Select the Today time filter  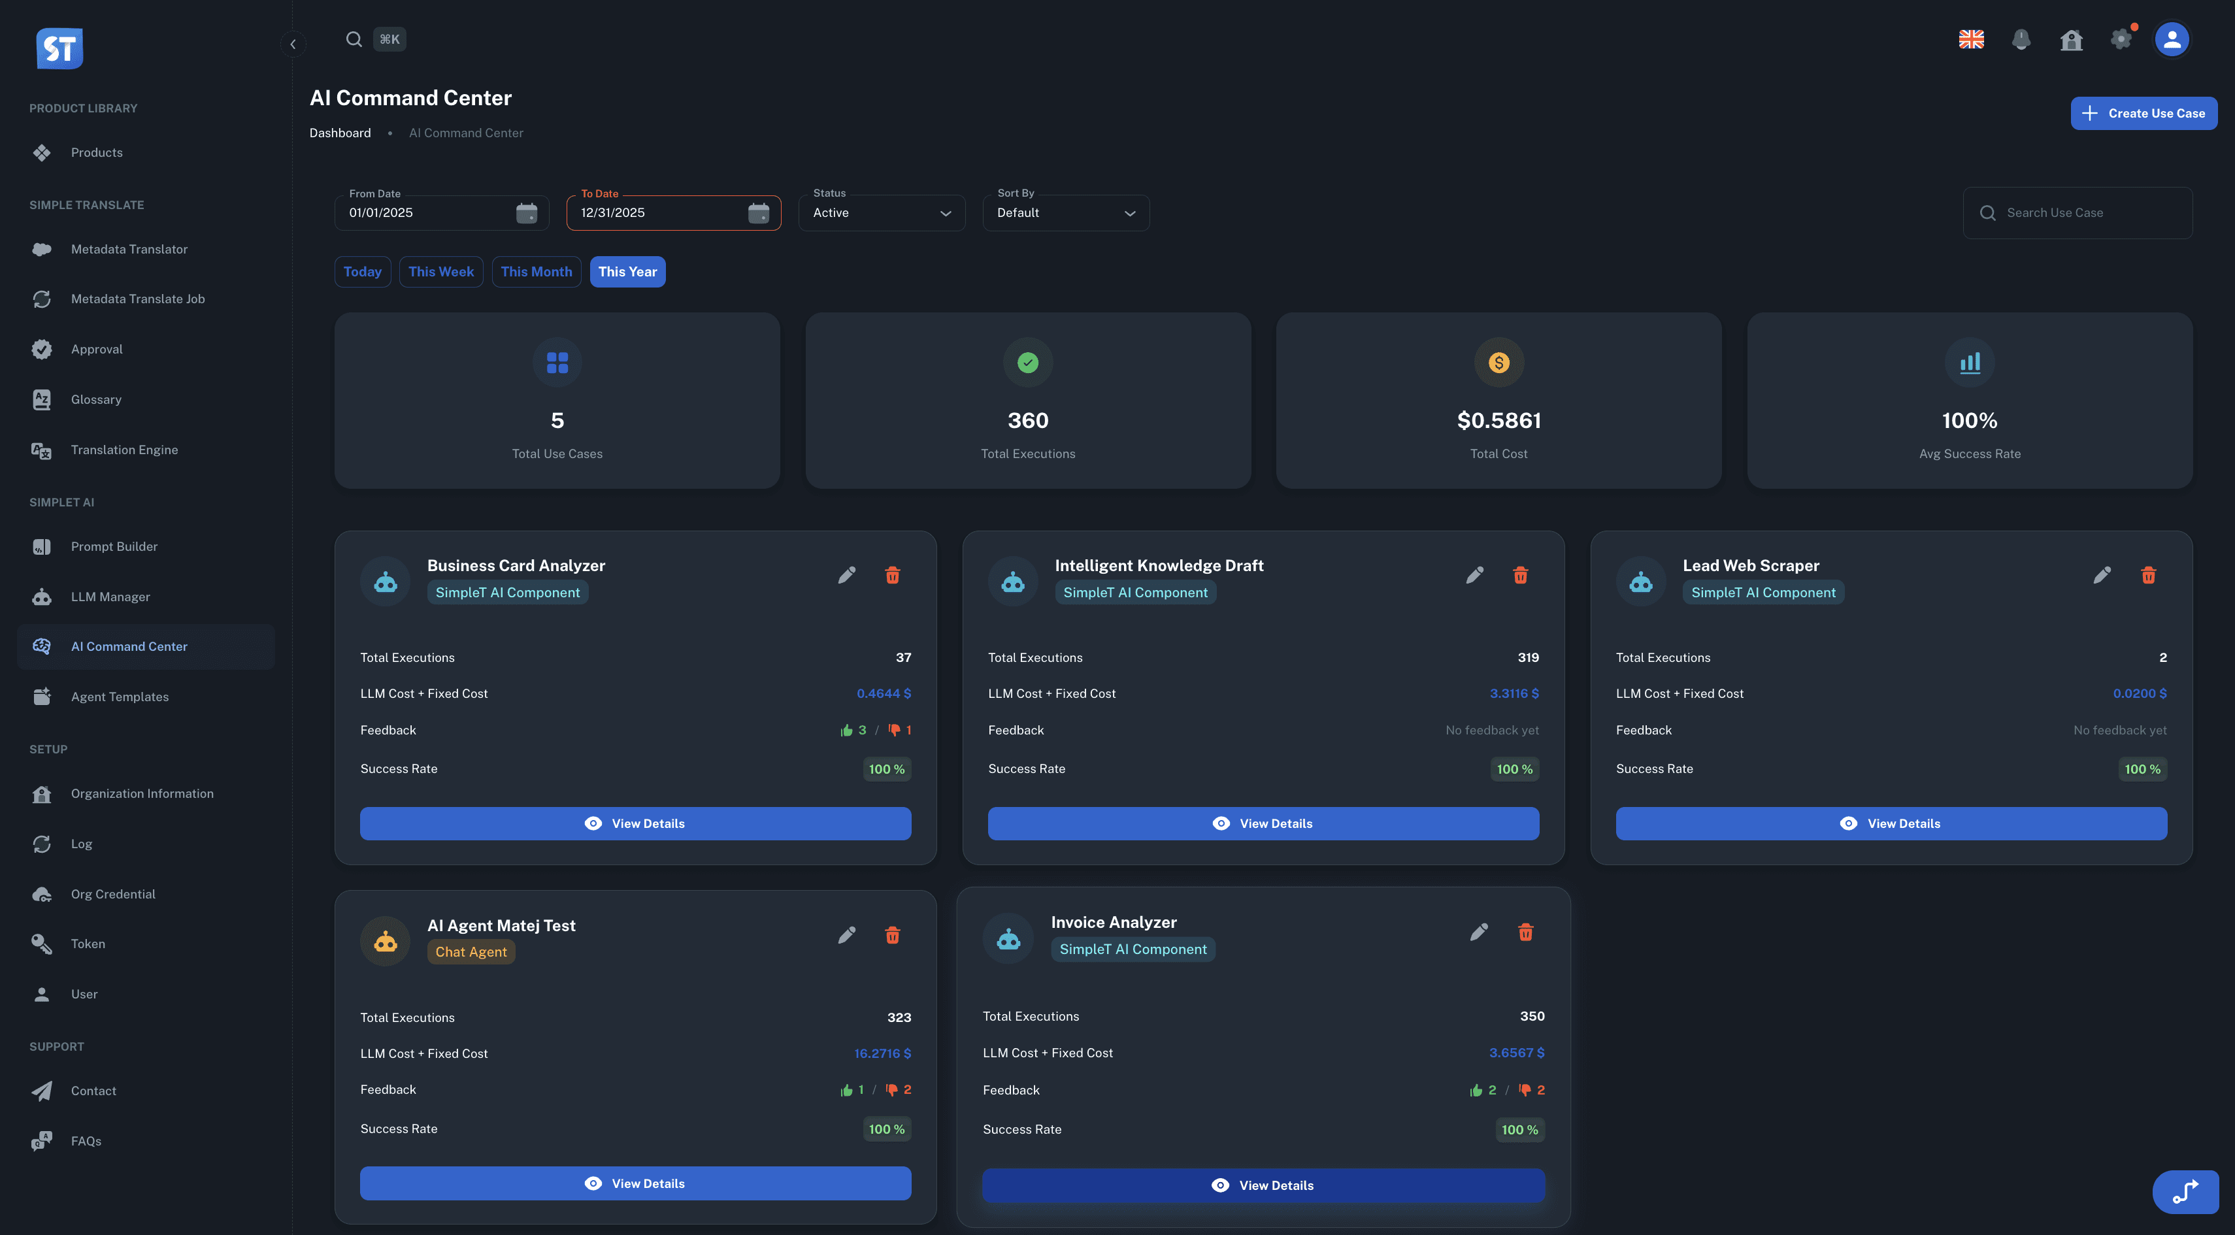363,271
